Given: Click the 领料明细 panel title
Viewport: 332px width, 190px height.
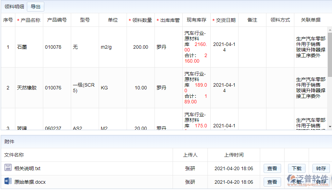Looking at the screenshot, I should tap(14, 7).
